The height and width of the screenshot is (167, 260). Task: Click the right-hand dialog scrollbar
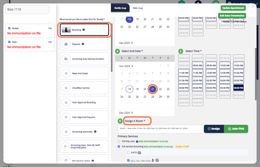[x=256, y=74]
